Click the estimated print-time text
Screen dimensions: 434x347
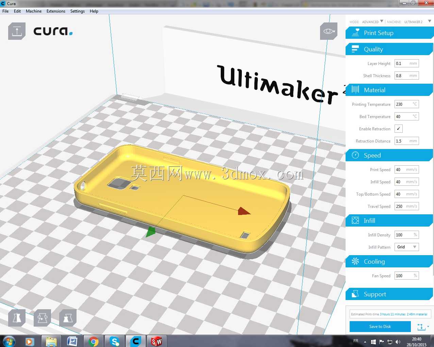click(389, 314)
